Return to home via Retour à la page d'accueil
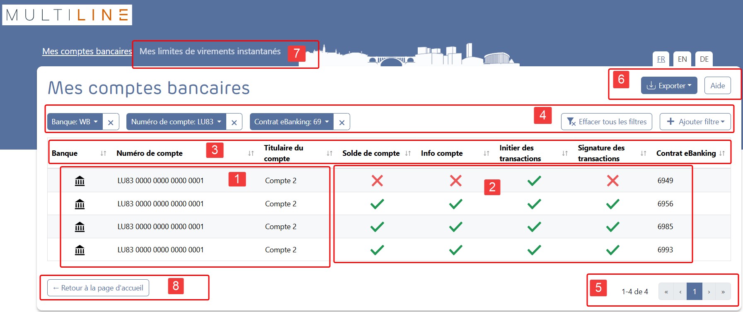The height and width of the screenshot is (312, 743). (x=98, y=288)
